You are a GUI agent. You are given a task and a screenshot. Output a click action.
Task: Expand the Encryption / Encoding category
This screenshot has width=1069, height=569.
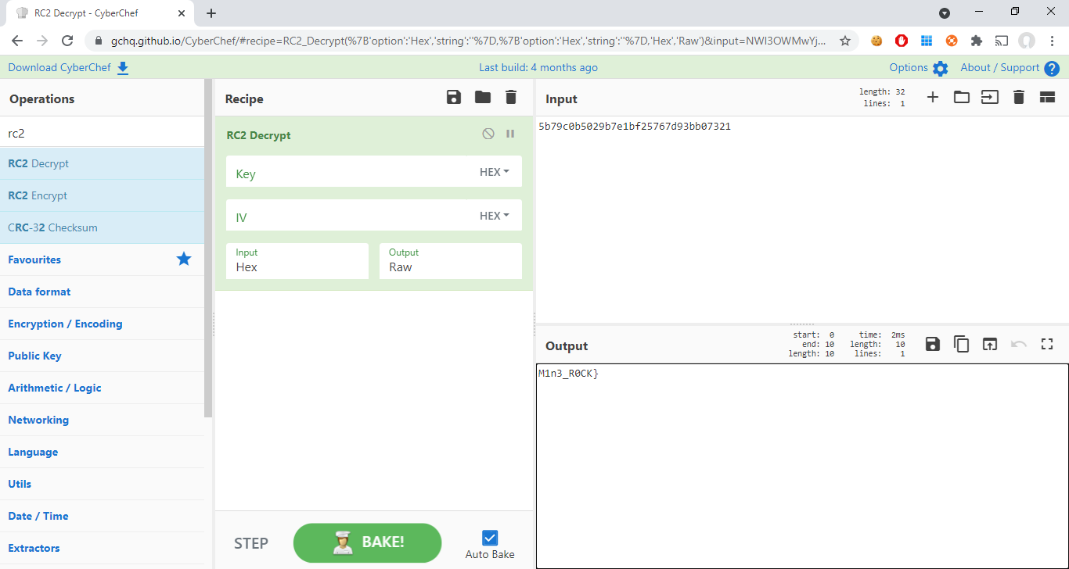[102, 324]
